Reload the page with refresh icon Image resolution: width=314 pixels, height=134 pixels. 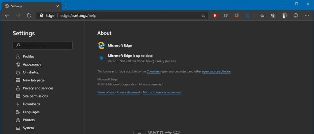coord(29,15)
